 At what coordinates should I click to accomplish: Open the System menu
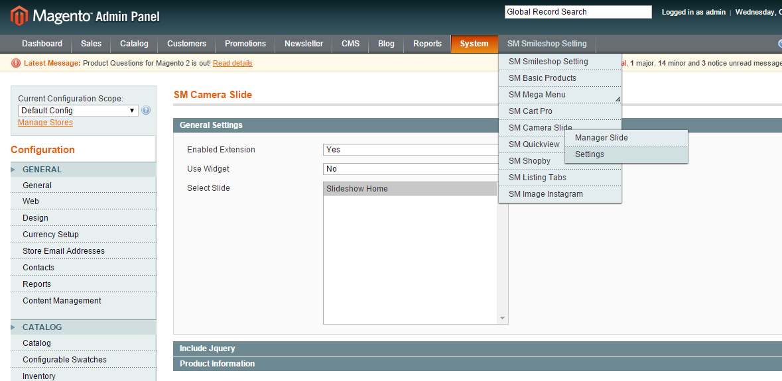click(474, 44)
